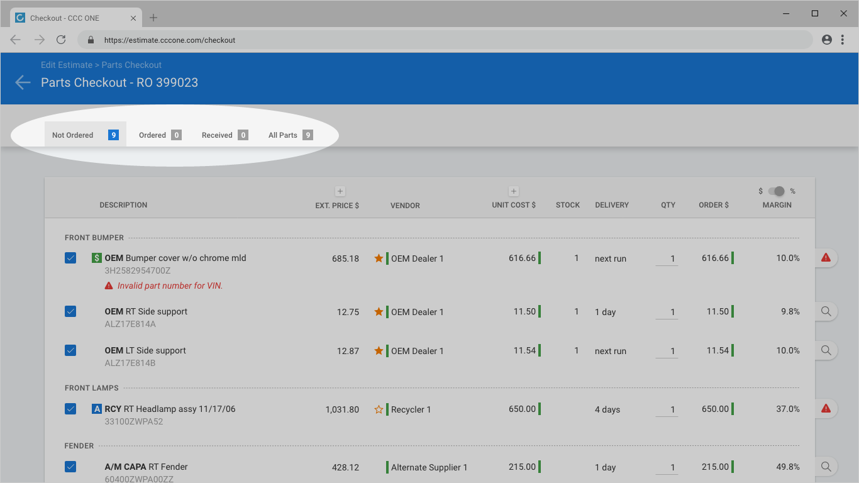Click the VENDOR column header

(x=405, y=206)
